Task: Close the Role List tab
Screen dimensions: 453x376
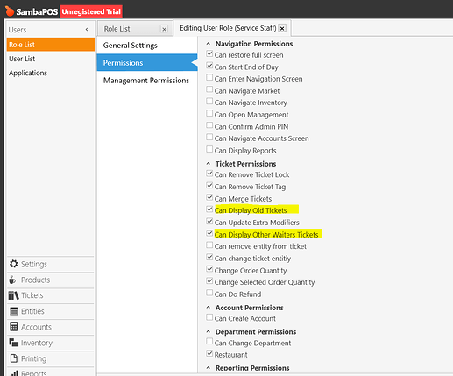Action: click(164, 29)
